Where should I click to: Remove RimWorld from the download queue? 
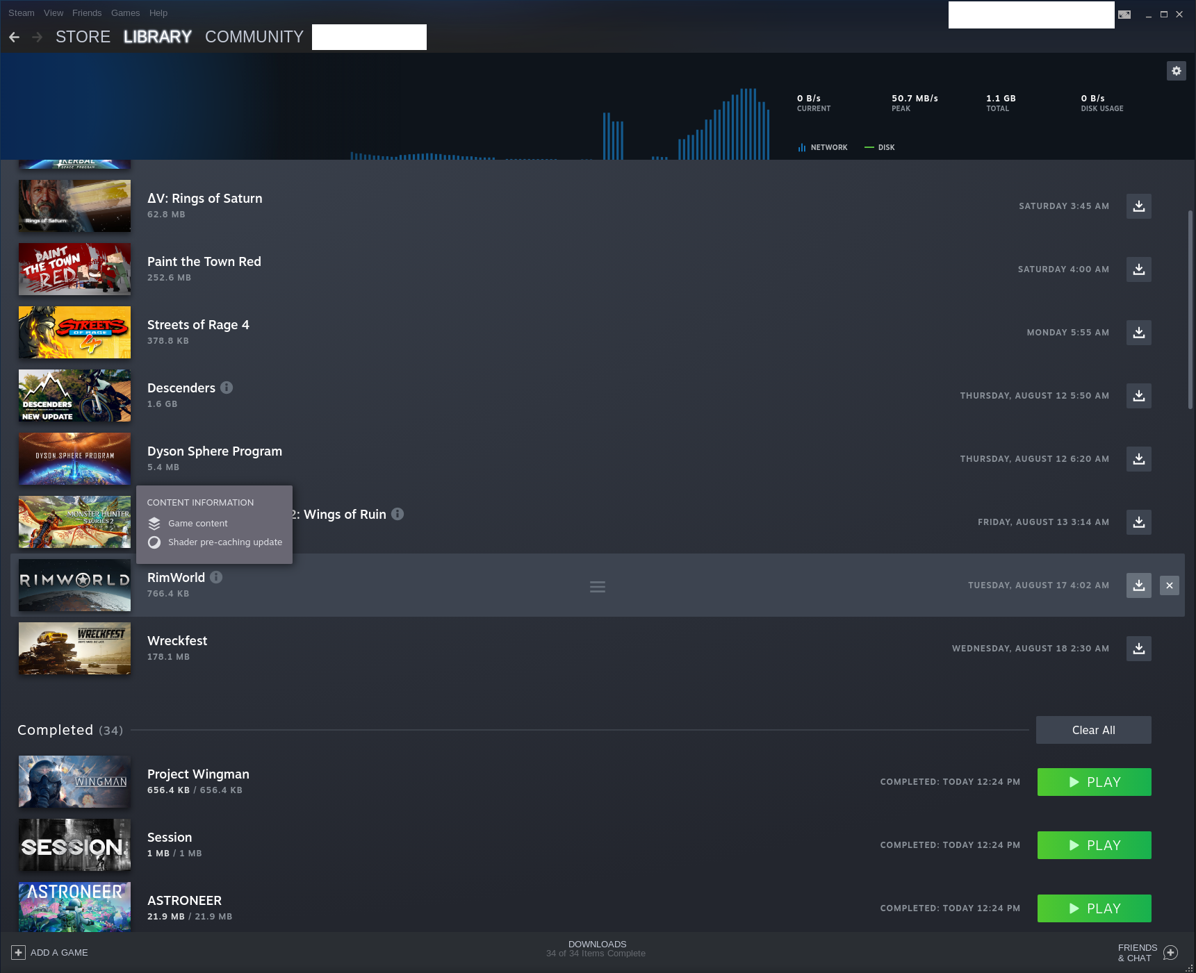coord(1170,585)
